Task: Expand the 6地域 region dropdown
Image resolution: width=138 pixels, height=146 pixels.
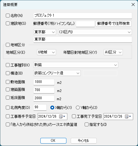Action: (x=46, y=52)
